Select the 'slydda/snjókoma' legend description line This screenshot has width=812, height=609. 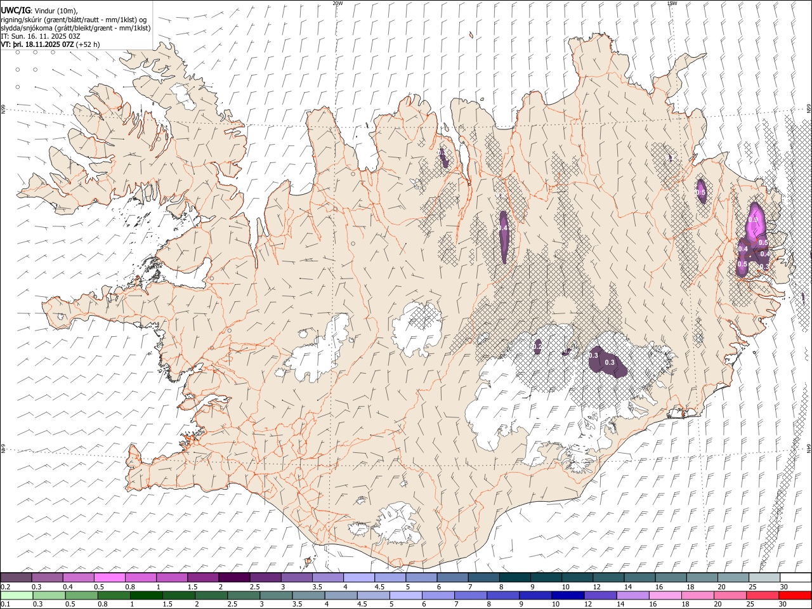point(76,28)
